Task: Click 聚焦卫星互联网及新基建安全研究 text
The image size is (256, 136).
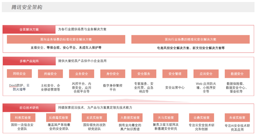Action: tap(166, 127)
